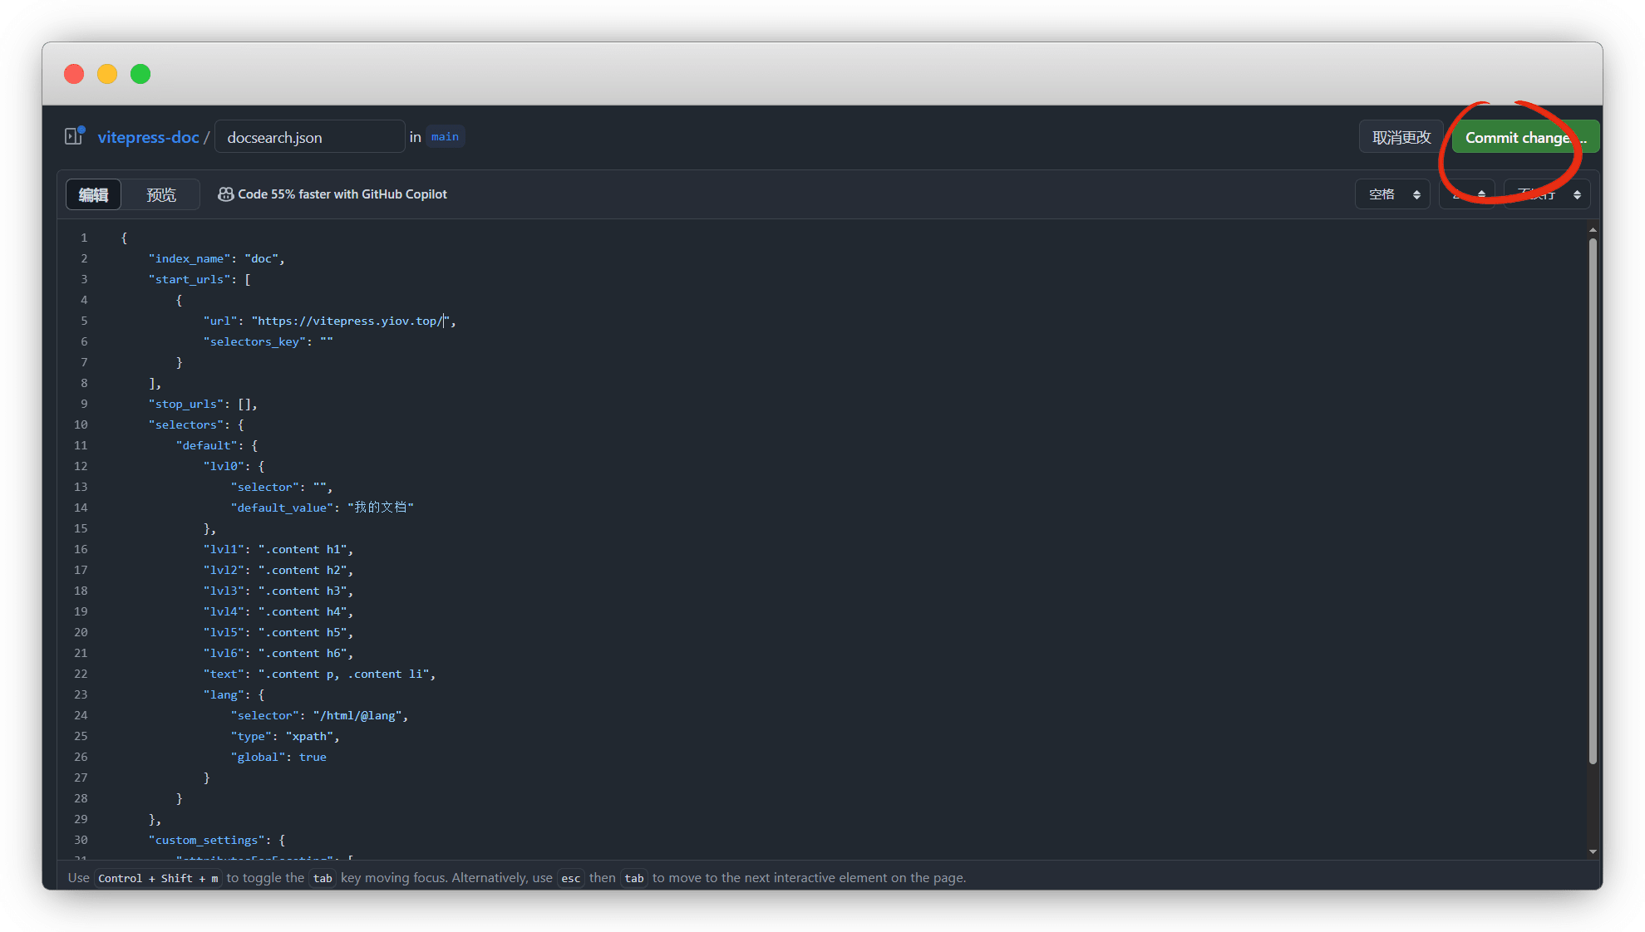
Task: Expand the file tree side panel icon
Action: [x=74, y=136]
